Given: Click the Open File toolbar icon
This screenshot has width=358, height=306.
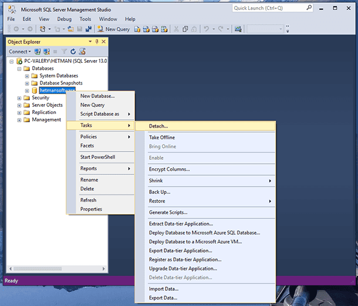Looking at the screenshot, I should tap(70, 29).
